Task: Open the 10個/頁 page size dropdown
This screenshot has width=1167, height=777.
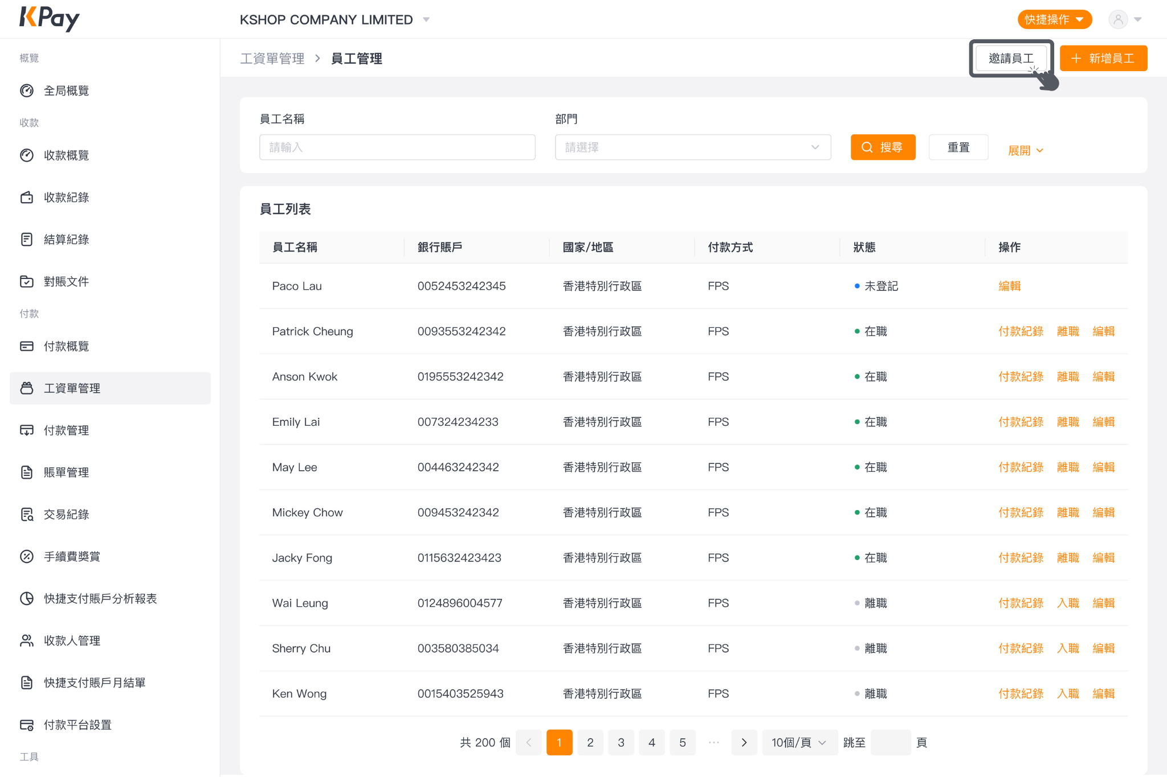Action: pyautogui.click(x=799, y=742)
